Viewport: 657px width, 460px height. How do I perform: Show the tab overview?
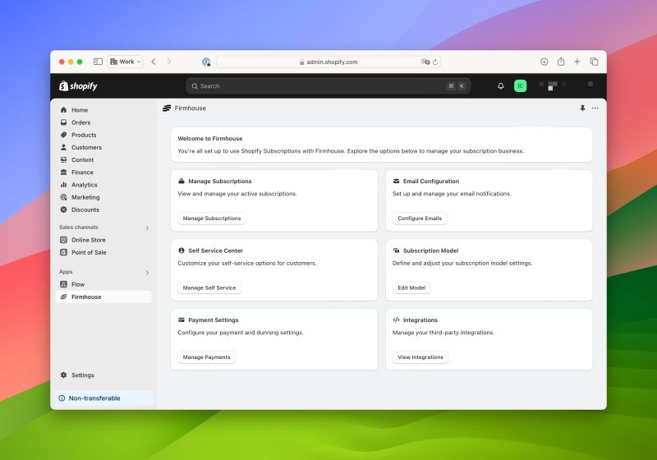click(594, 62)
